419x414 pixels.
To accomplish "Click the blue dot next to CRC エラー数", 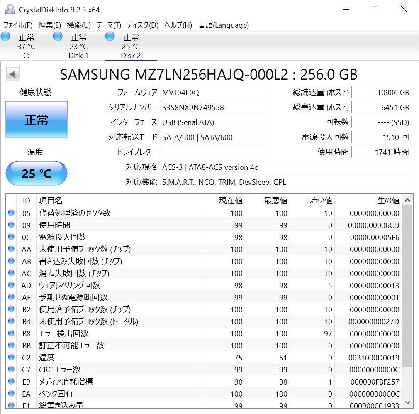I will (x=11, y=370).
